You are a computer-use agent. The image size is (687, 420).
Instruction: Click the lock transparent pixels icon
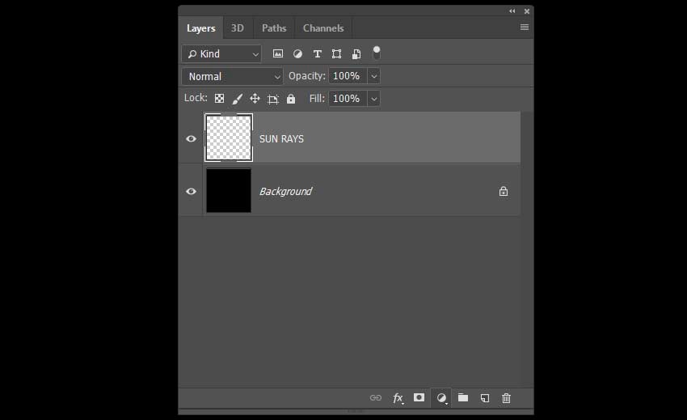click(x=219, y=99)
